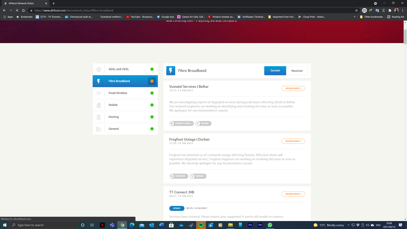
Task: Open the Imported From Firefox bookmarks folder
Action: tap(282, 17)
